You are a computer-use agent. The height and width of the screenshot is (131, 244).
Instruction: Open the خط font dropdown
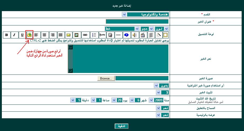tap(137, 29)
